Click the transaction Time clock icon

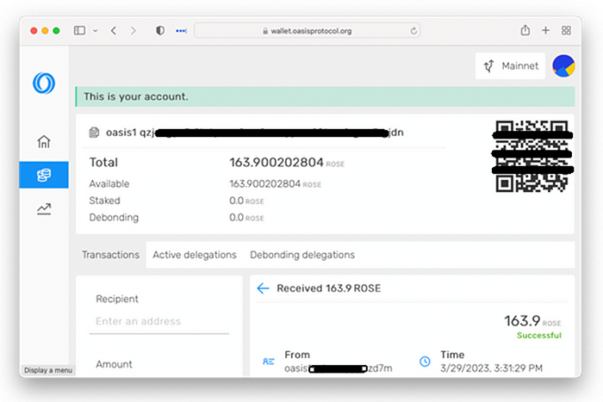(425, 362)
